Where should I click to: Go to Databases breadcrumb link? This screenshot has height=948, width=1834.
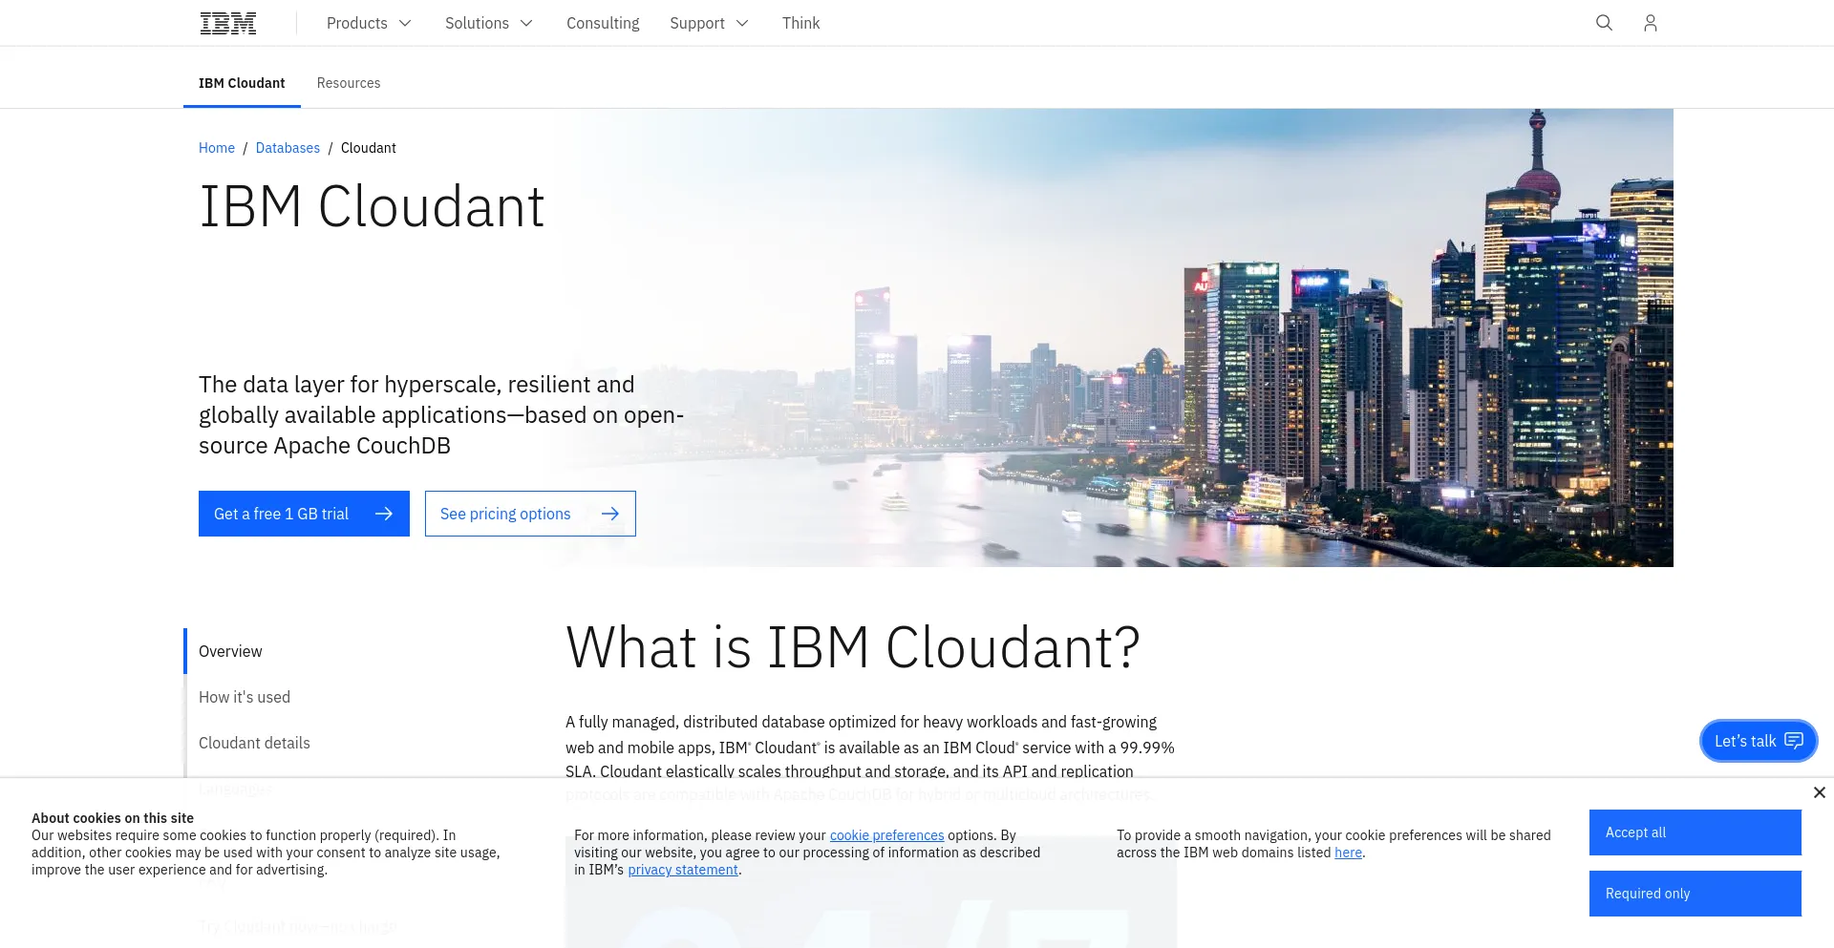click(288, 148)
